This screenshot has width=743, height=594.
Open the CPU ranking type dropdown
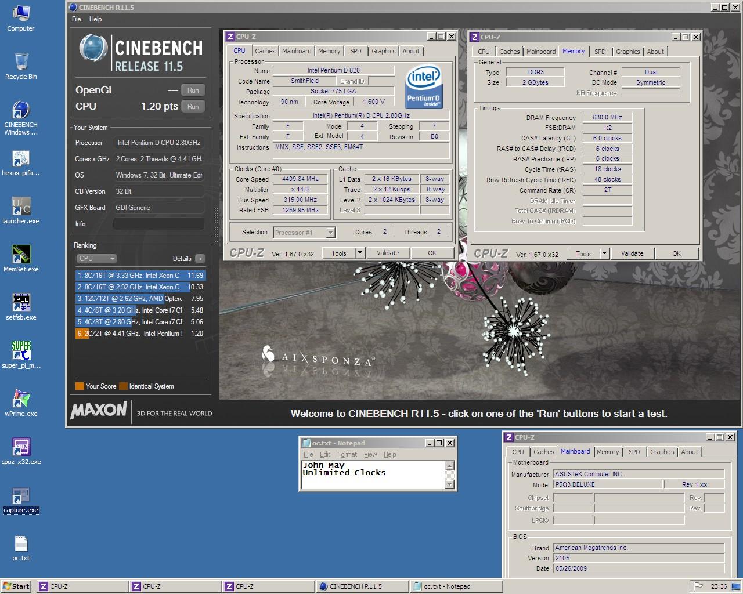96,259
